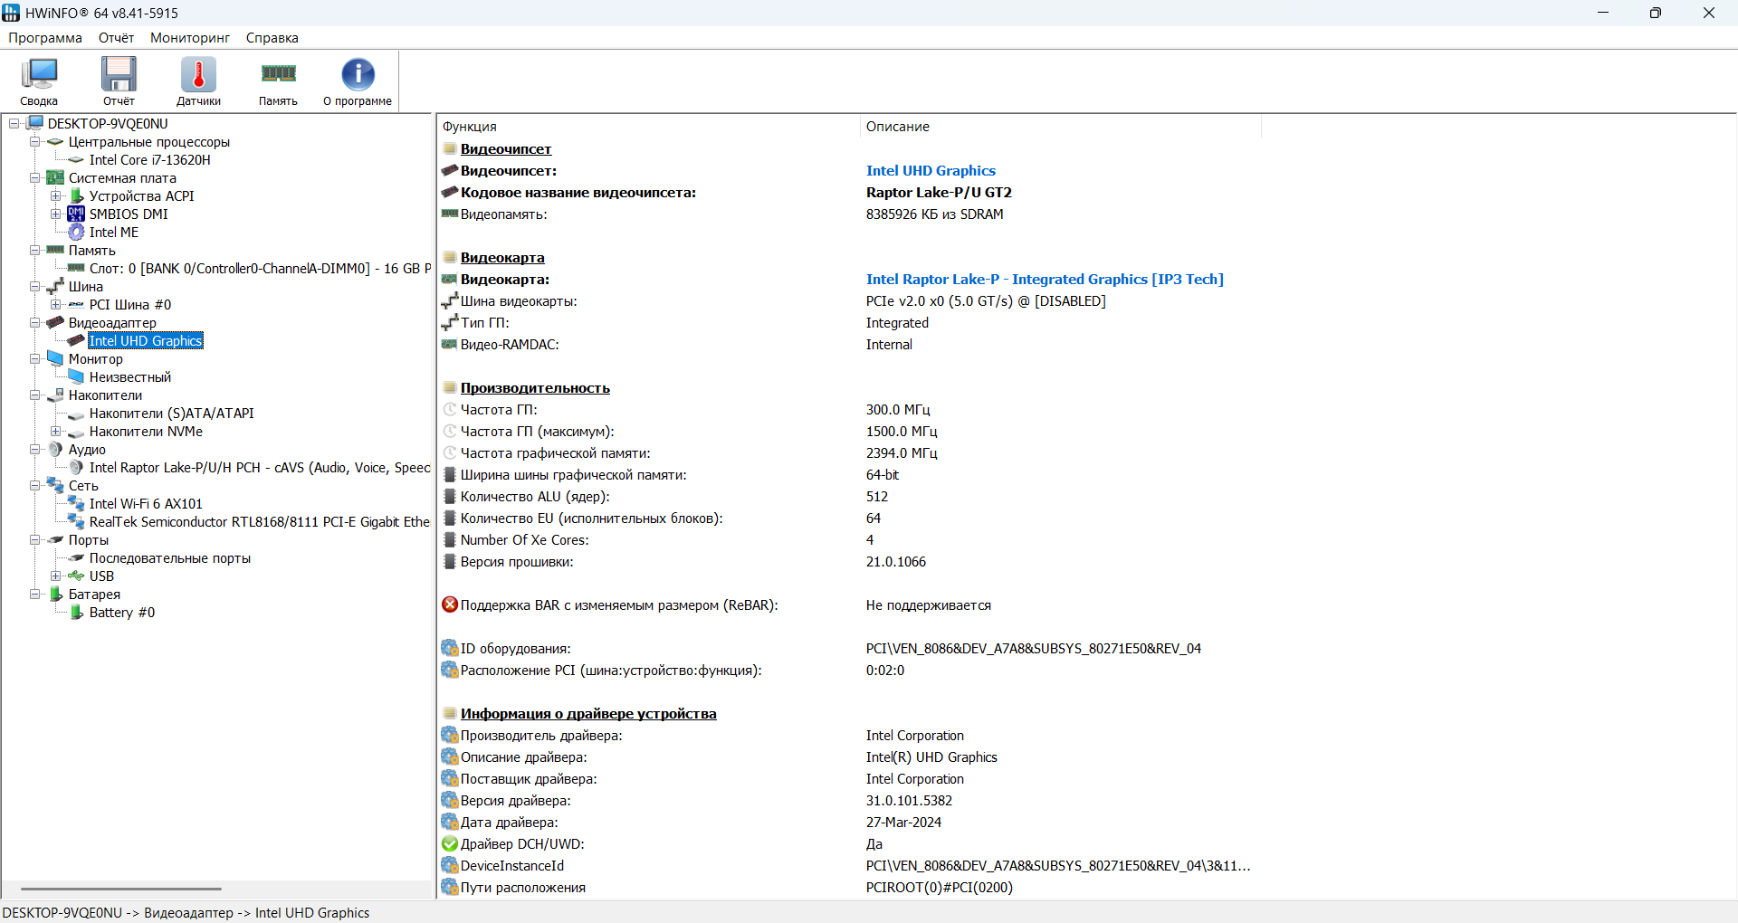The image size is (1738, 923).
Task: Click the memory icon beside Видеопамять
Action: 450,214
